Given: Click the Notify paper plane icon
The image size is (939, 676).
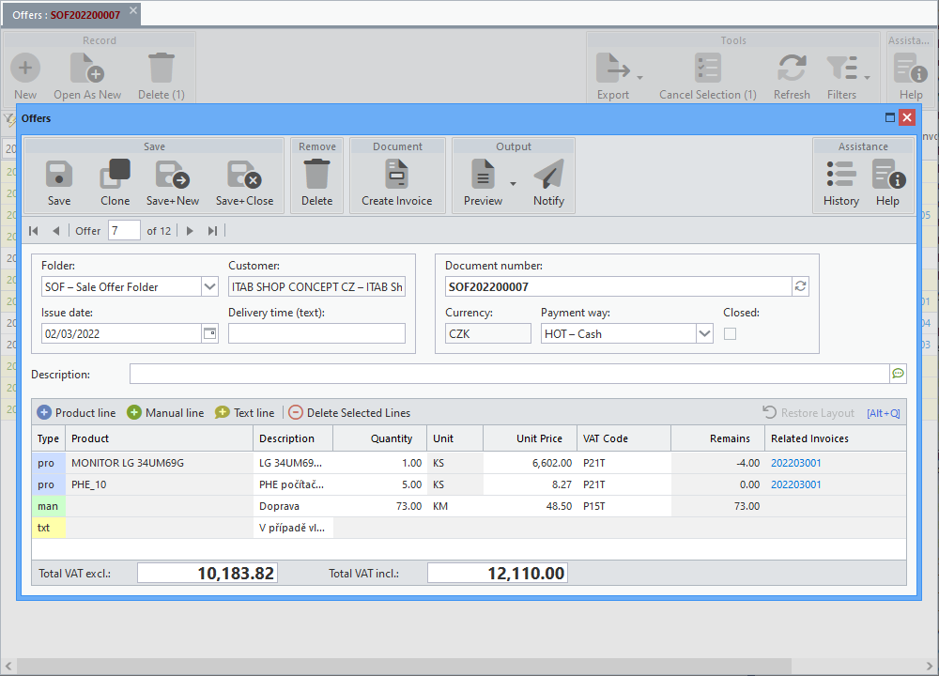Looking at the screenshot, I should 548,175.
